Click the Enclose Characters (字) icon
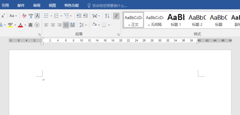 [37, 25]
